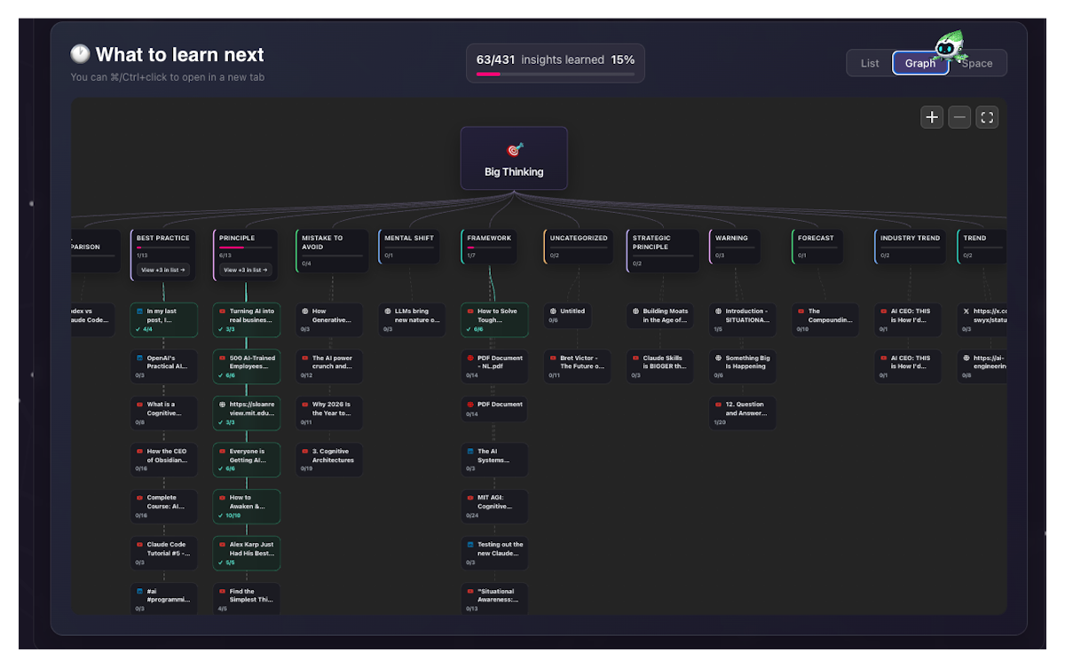The width and height of the screenshot is (1065, 668).
Task: Open the Alex Karp Just Had His Best node
Action: point(247,553)
